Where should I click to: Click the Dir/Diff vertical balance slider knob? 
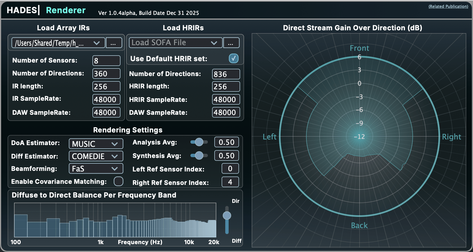tap(227, 216)
